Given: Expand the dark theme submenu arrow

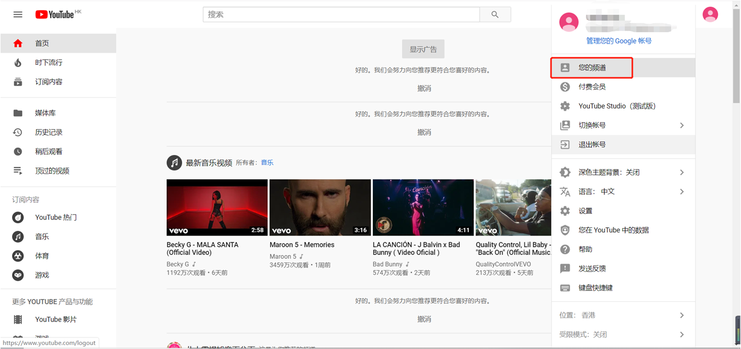Looking at the screenshot, I should point(682,172).
